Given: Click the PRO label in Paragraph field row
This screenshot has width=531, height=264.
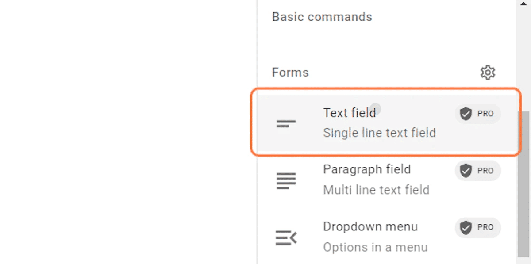Looking at the screenshot, I should pos(485,171).
